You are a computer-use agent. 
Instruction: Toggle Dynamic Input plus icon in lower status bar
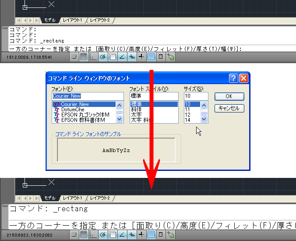tap(141, 235)
